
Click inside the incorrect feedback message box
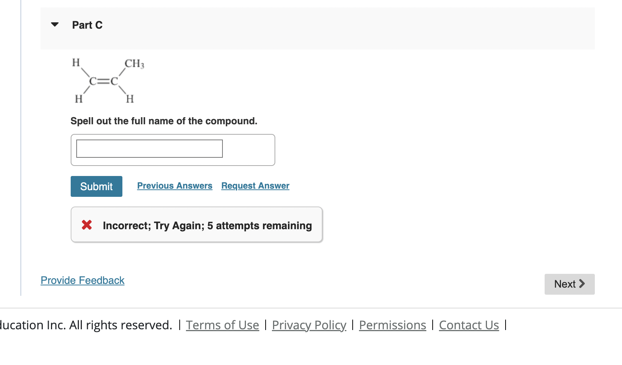click(196, 225)
